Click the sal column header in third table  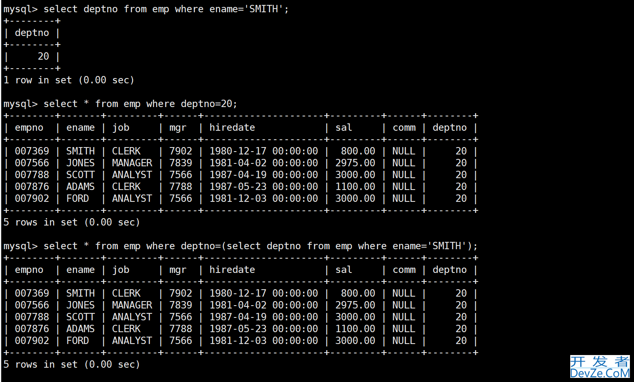coord(344,270)
